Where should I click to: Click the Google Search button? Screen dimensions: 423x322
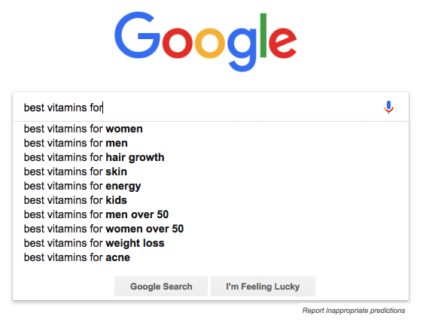click(x=161, y=286)
